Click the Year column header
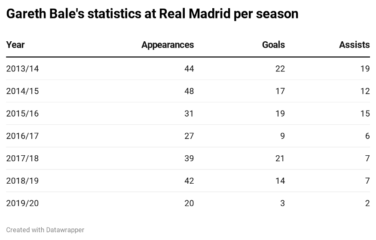 click(15, 45)
